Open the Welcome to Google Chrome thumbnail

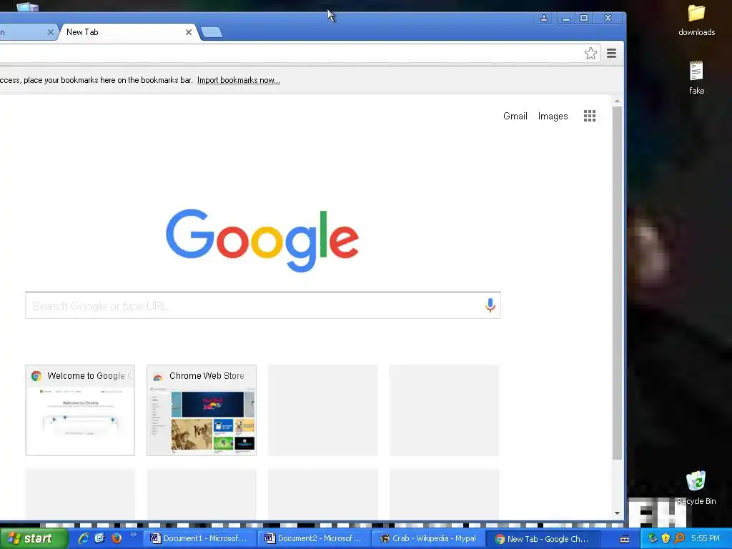(80, 410)
